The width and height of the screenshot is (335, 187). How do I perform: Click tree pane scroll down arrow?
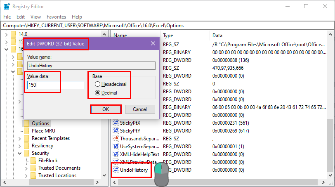click(x=104, y=175)
